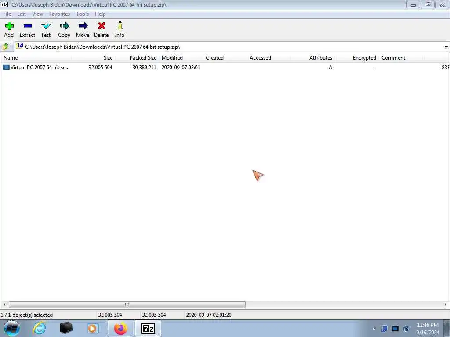Run the Test archive tool

pos(46,26)
